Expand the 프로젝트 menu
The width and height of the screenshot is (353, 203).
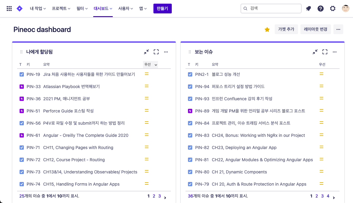click(61, 9)
